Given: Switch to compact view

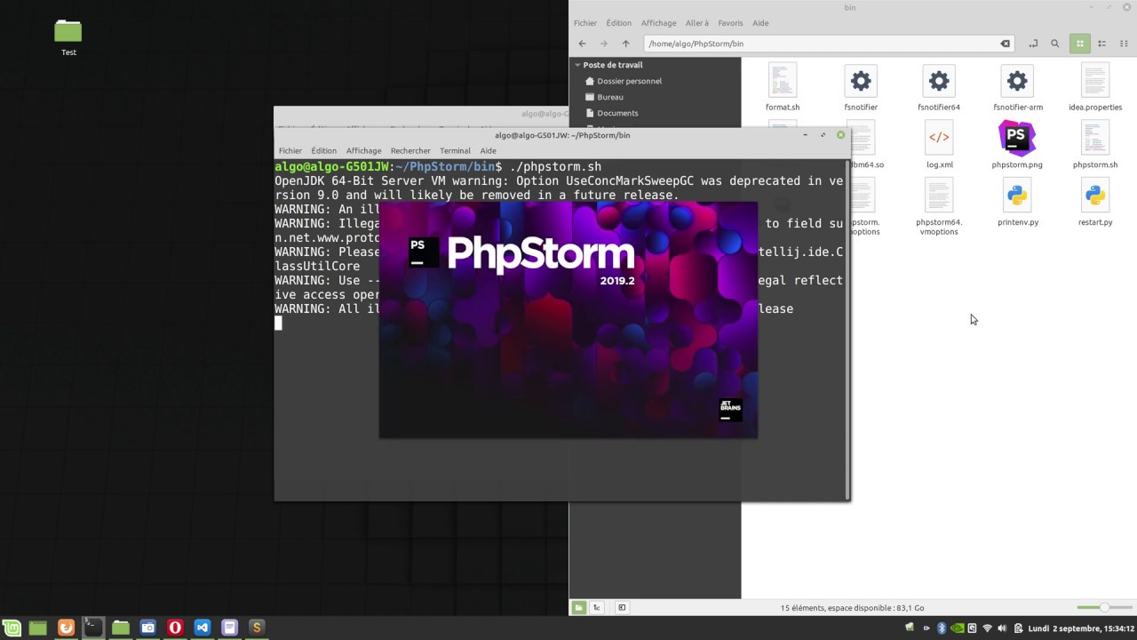Looking at the screenshot, I should [x=1123, y=44].
